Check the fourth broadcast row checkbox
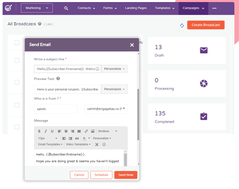Viewport: 239px width, 189px height. [x=17, y=105]
